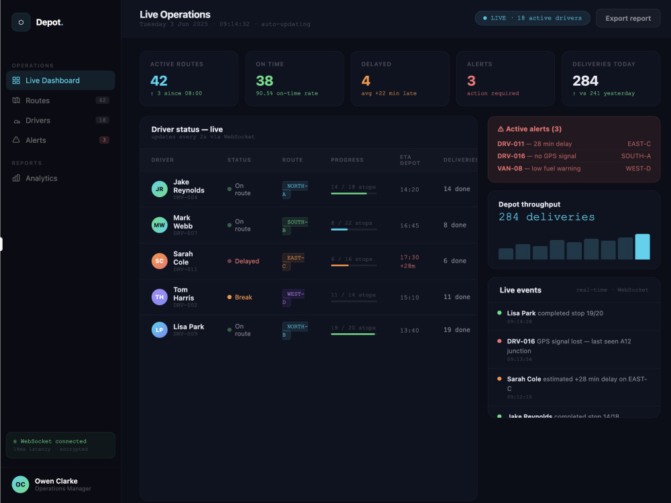
Task: Click DRV-016 GPS signal lost event
Action: point(574,349)
